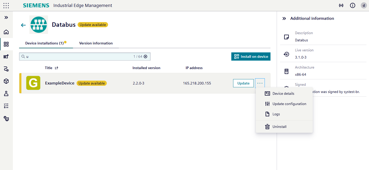This screenshot has height=170, width=369.
Task: Open the connections sidebar icon
Action: point(6,69)
